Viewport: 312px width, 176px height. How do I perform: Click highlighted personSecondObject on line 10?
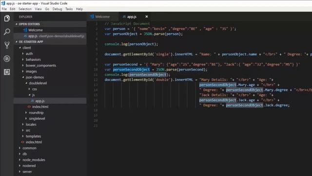click(131, 69)
